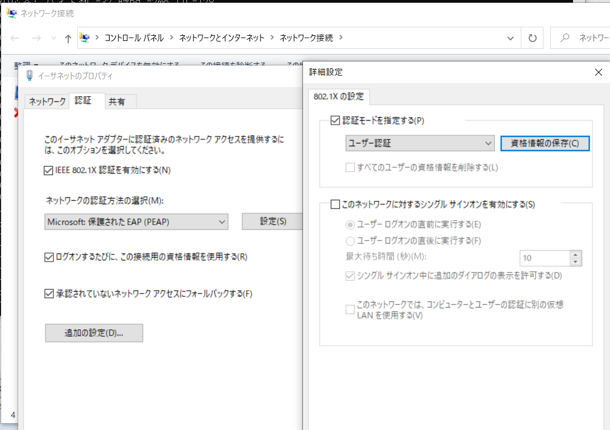
Task: Click the address bar computer icon
Action: coord(85,38)
